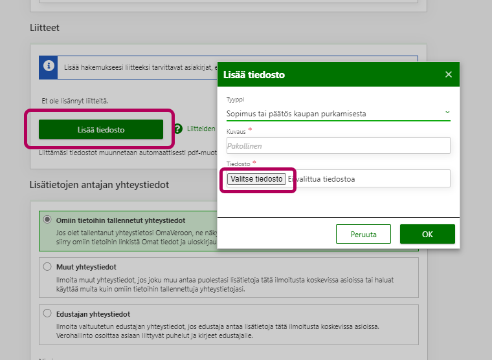This screenshot has width=492, height=360.
Task: Click the blue info icon in the attachments notice
Action: (48, 67)
